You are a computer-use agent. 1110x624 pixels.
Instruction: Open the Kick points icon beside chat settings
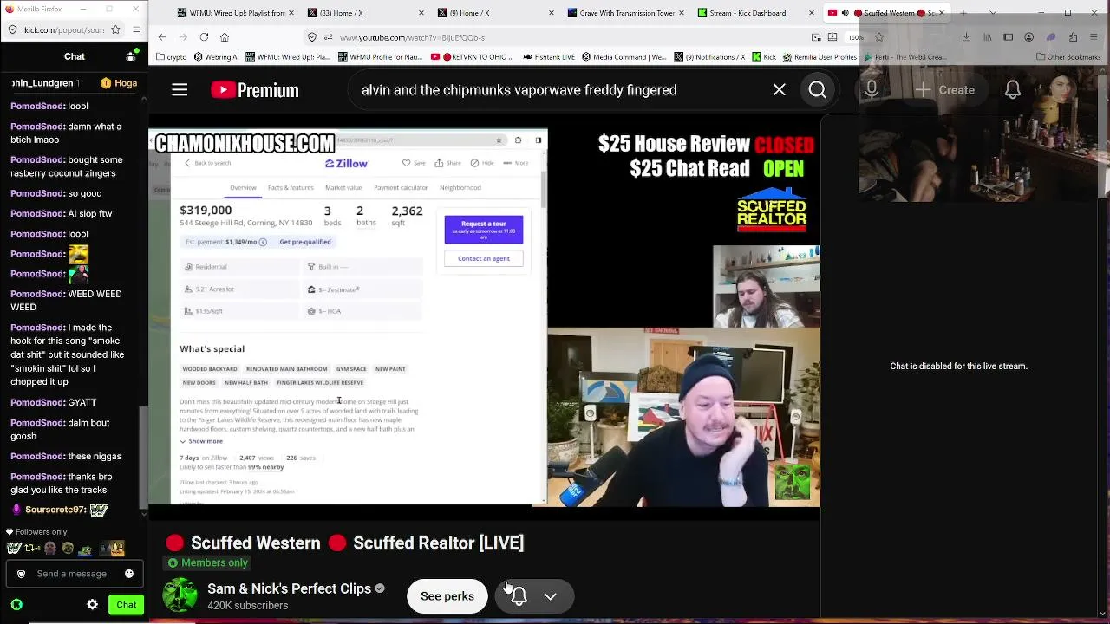[16, 605]
